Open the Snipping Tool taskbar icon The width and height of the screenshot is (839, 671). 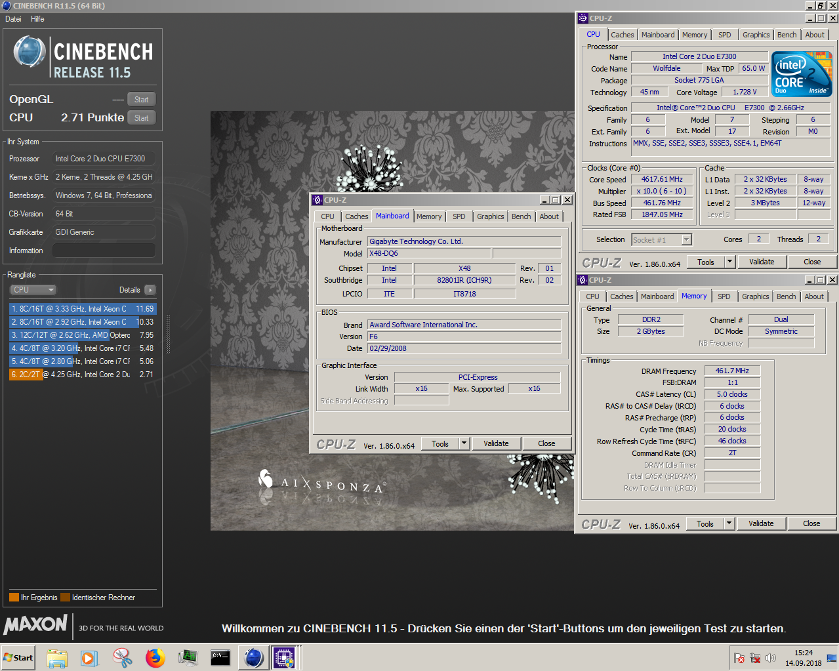(122, 657)
